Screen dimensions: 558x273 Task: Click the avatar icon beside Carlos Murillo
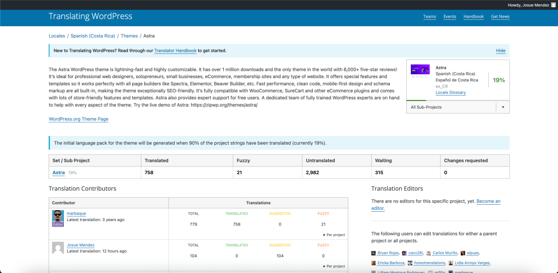click(428, 253)
